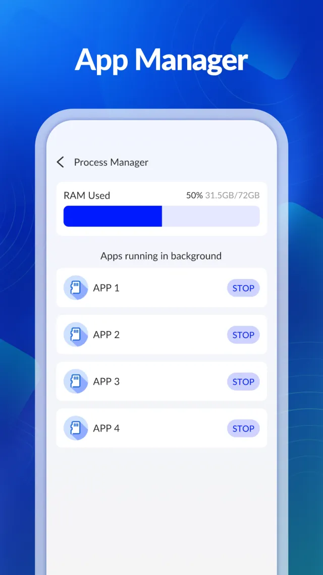The width and height of the screenshot is (323, 575).
Task: Tap the memory card icon for APP 2
Action: pos(76,334)
